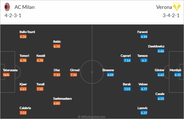Image resolution: width=184 pixels, height=119 pixels.
Task: Click the Verona club crest
Action: (x=177, y=7)
